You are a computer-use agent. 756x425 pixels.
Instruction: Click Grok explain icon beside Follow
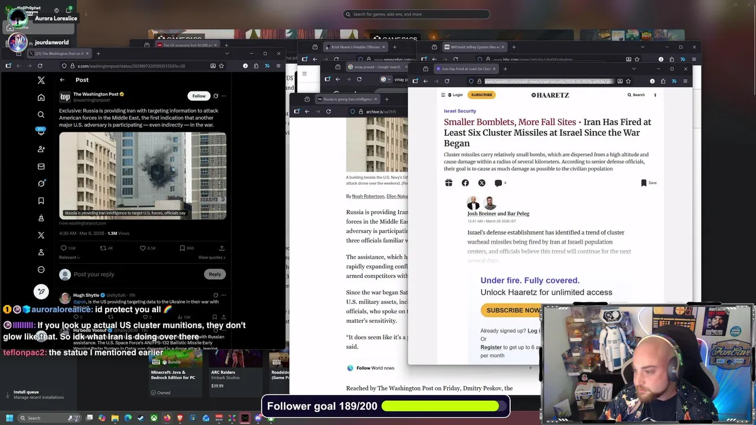tap(216, 96)
